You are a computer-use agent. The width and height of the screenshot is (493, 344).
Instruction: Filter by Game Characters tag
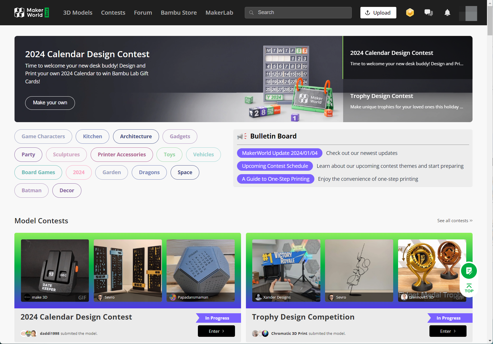(x=43, y=137)
